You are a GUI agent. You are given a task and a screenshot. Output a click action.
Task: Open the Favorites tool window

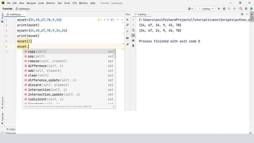point(2,118)
